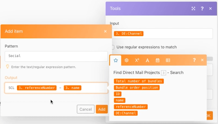
Task: Open help in the variable picker panel
Action: click(x=194, y=60)
